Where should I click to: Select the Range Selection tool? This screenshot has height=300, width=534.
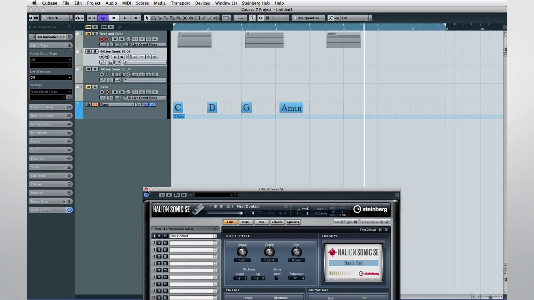coord(154,18)
